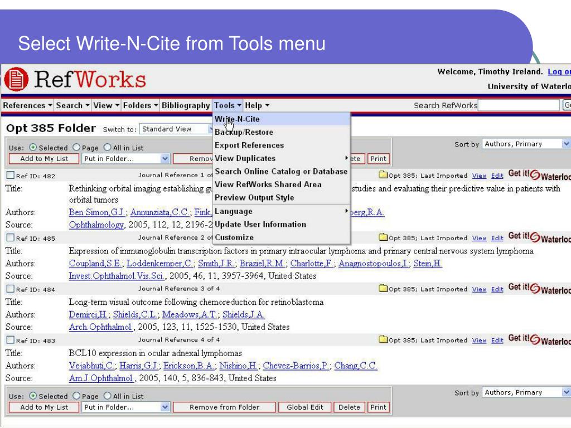
Task: Choose Update User Information menu entry
Action: (x=281, y=225)
